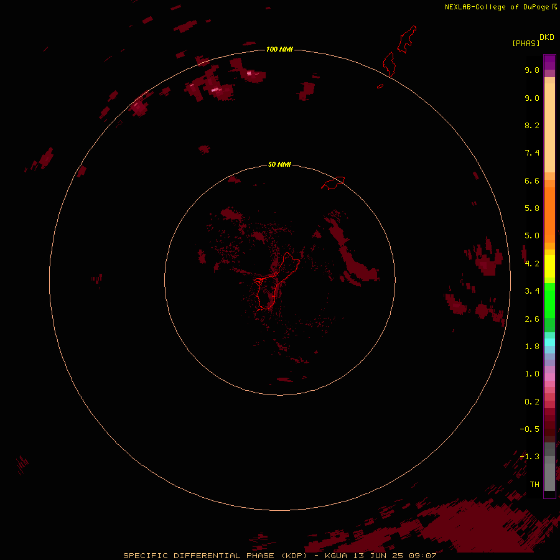Click the bright green segment of color bar
This screenshot has width=560, height=560.
549,300
